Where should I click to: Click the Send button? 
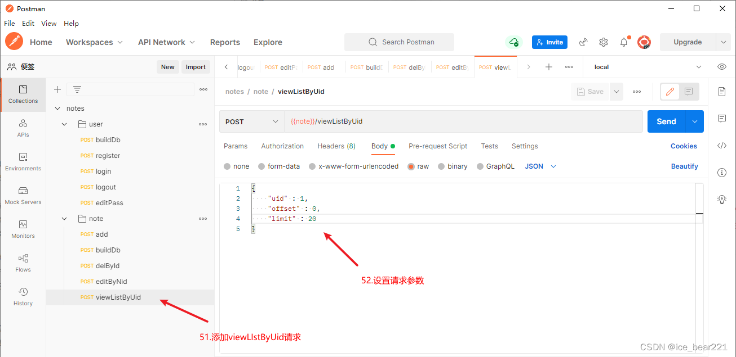click(666, 121)
